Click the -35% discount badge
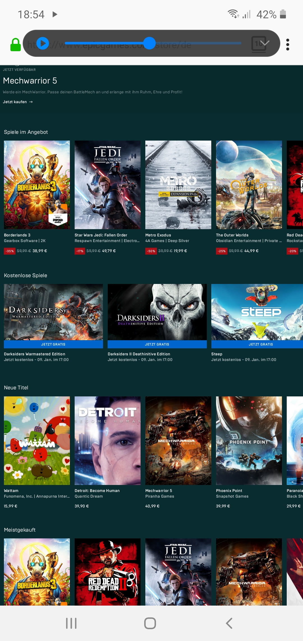Image resolution: width=303 pixels, height=641 pixels. point(10,251)
